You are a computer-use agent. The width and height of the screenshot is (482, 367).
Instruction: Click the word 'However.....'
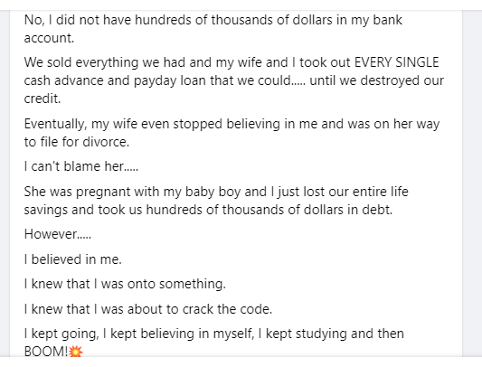point(58,234)
